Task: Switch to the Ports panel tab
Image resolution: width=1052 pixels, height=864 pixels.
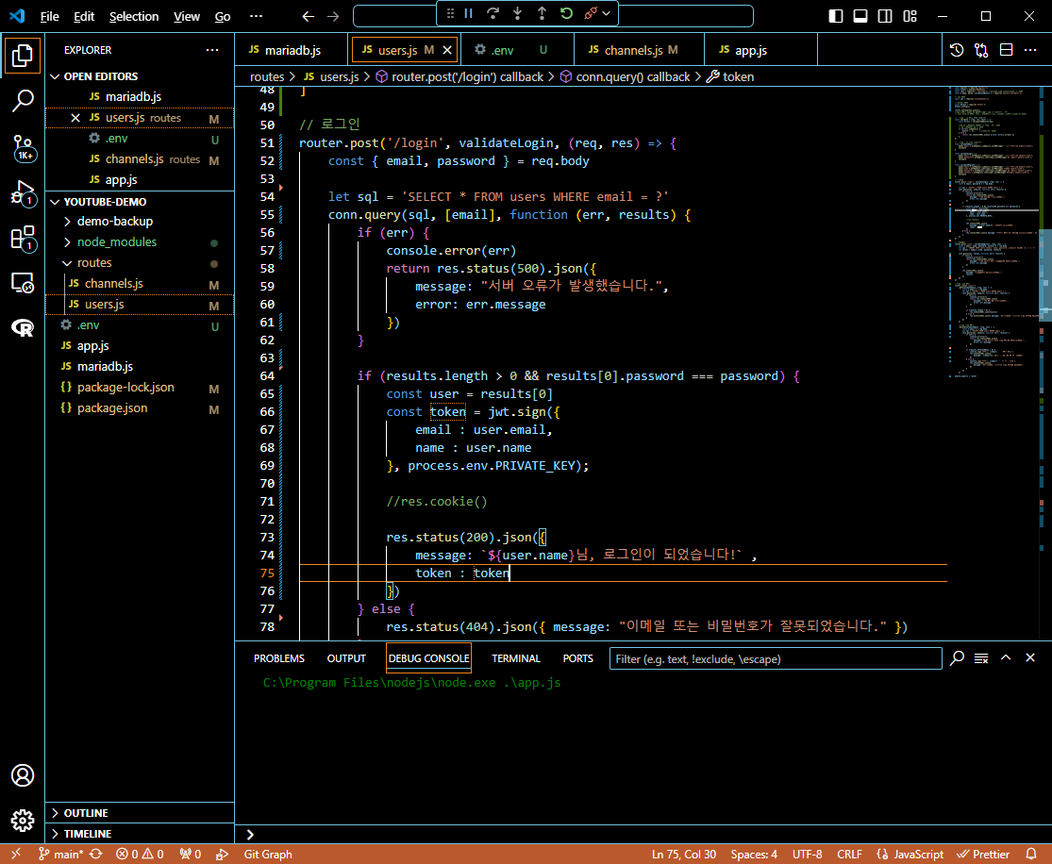Action: pyautogui.click(x=578, y=658)
